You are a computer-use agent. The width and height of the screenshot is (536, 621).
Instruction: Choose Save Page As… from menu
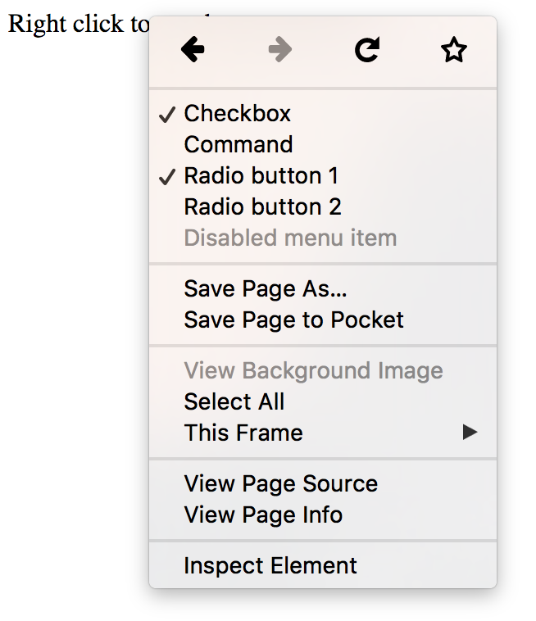[261, 288]
